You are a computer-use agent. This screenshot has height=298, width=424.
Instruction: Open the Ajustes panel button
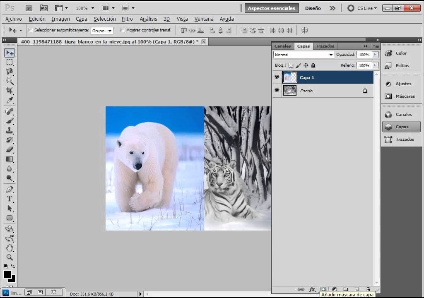point(401,84)
